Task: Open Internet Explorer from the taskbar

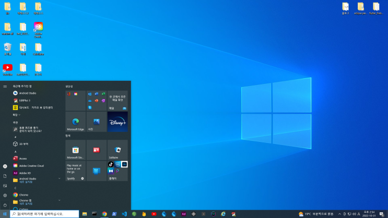Action: point(223,214)
